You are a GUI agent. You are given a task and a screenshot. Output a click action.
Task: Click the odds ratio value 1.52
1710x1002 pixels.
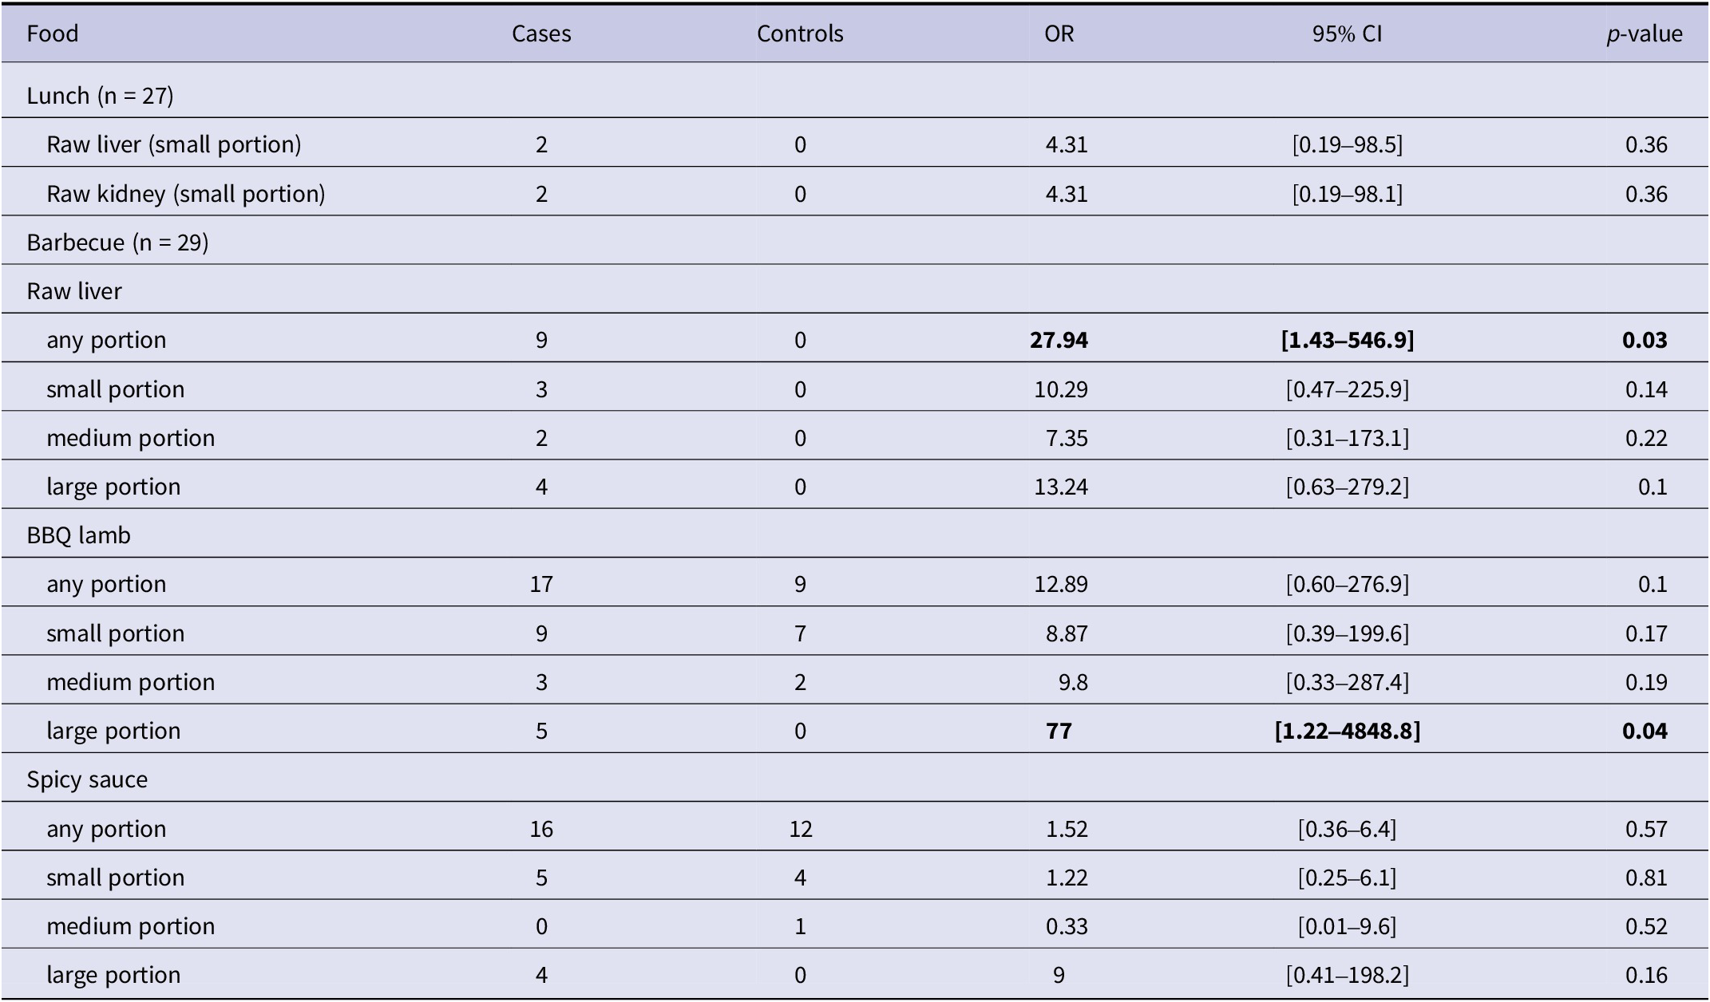coord(1067,829)
